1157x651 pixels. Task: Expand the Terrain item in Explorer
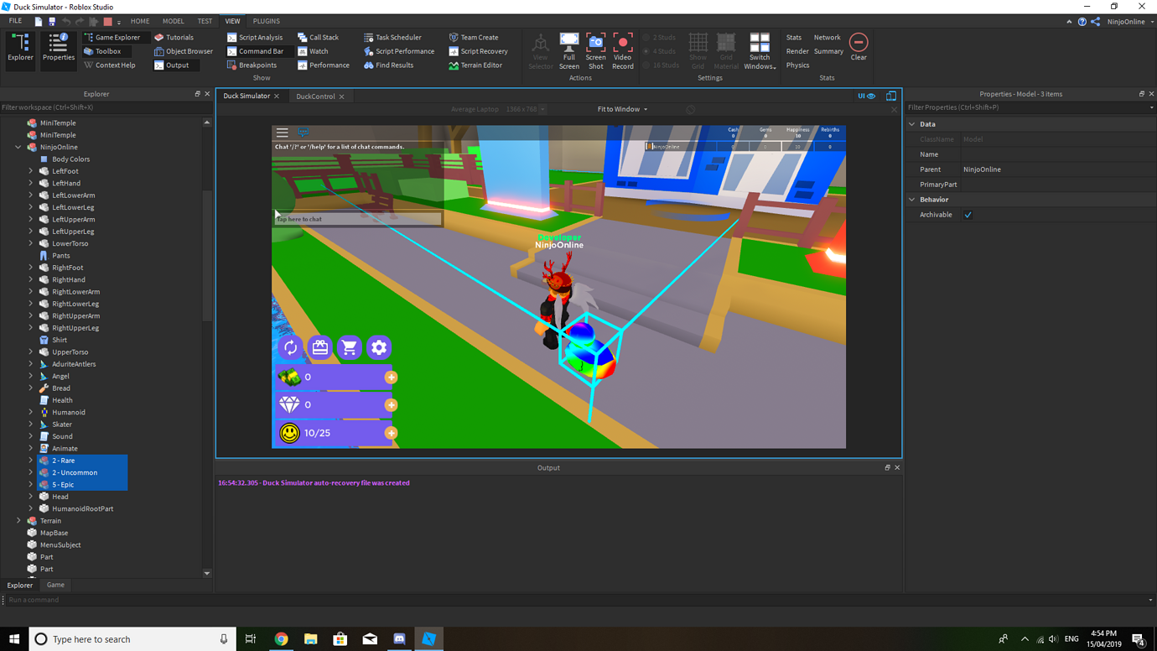click(x=18, y=520)
